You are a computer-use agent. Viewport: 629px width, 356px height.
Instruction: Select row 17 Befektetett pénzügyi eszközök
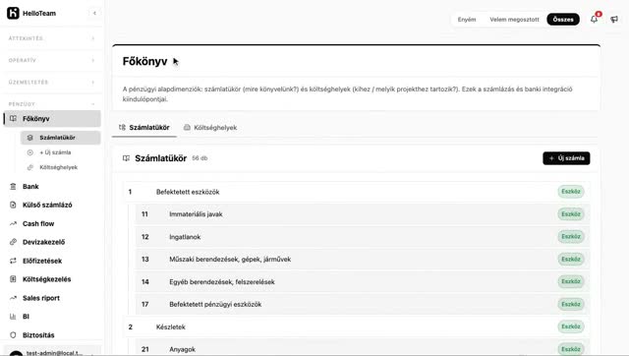tap(363, 304)
